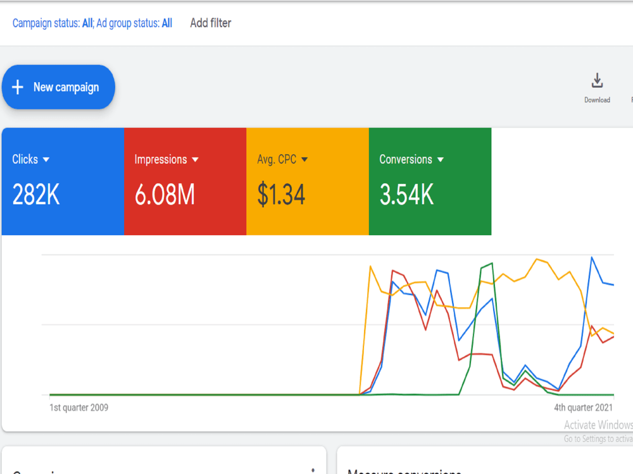Open the Add filter option
Image resolution: width=633 pixels, height=474 pixels.
[210, 23]
